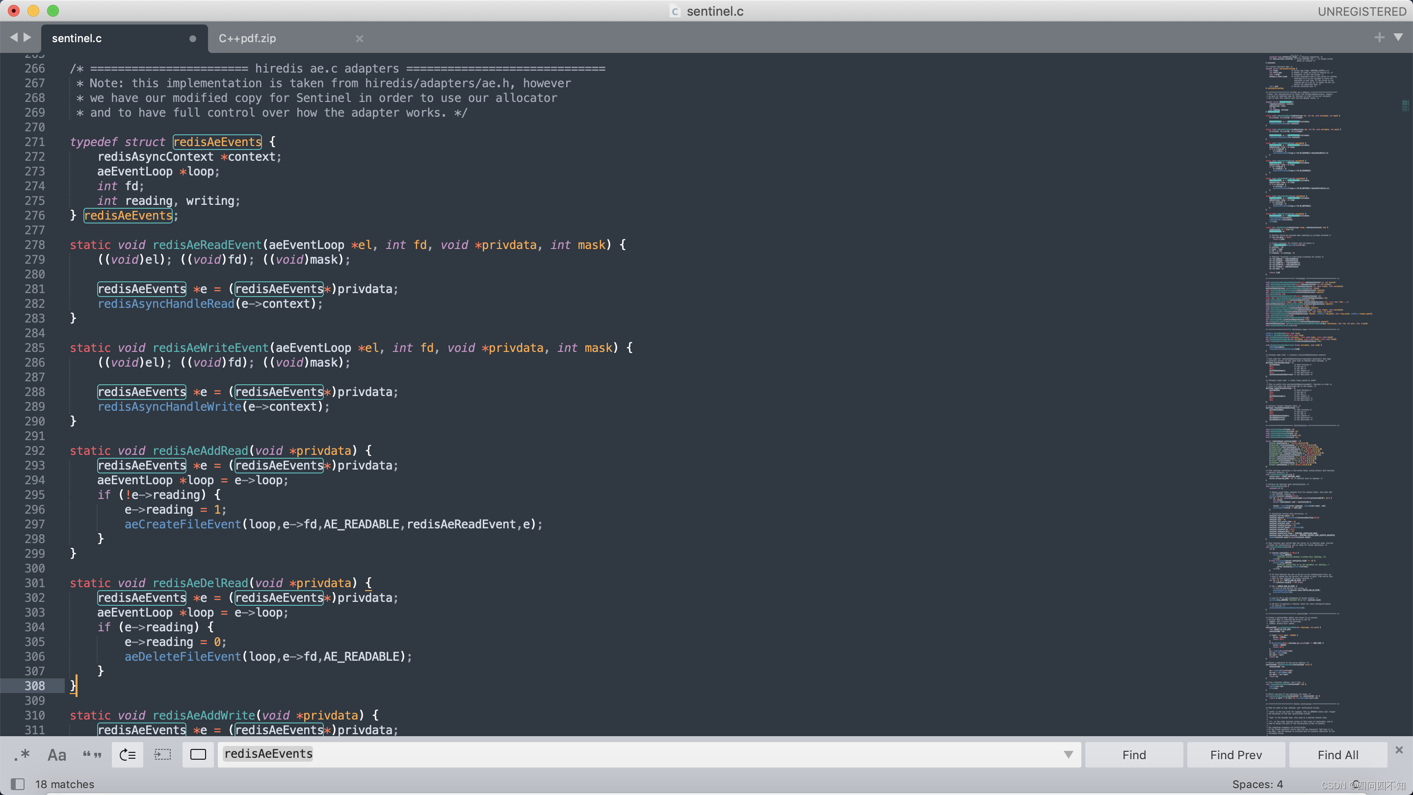The height and width of the screenshot is (795, 1413).
Task: Click the Find button
Action: point(1134,755)
